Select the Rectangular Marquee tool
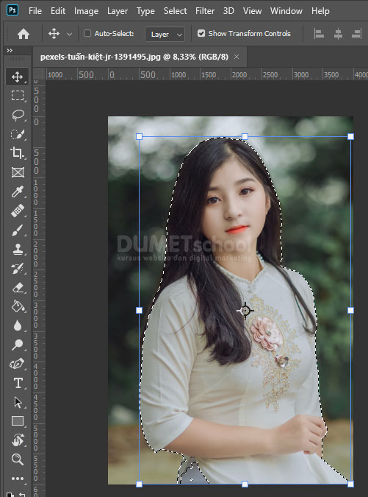 point(18,96)
